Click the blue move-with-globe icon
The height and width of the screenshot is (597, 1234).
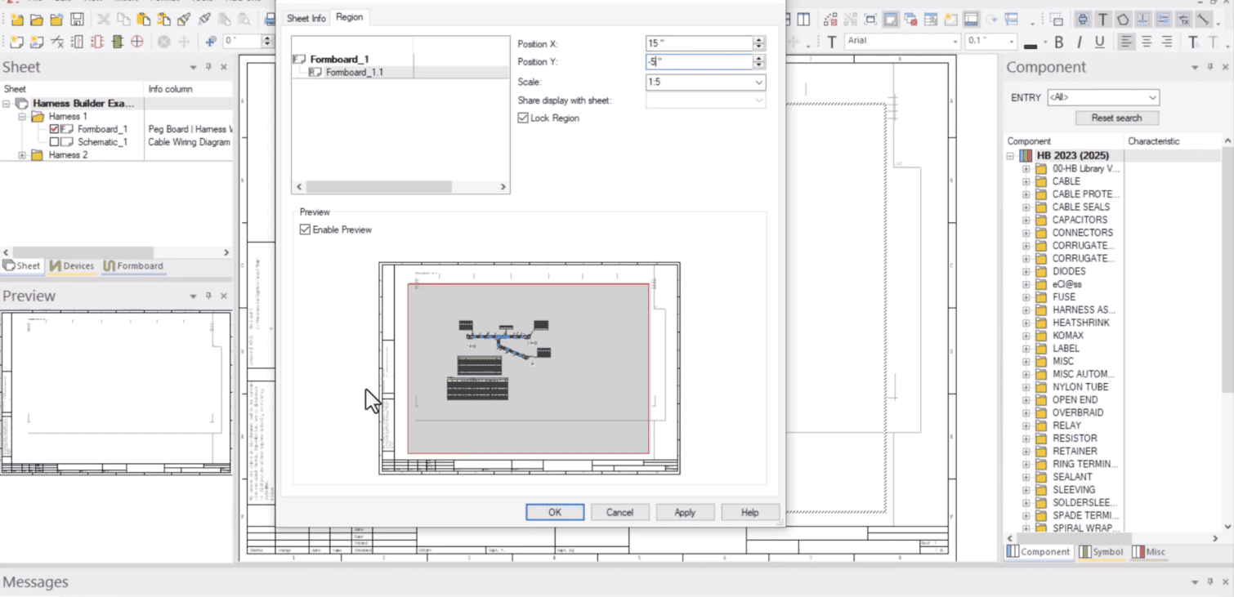[x=210, y=41]
